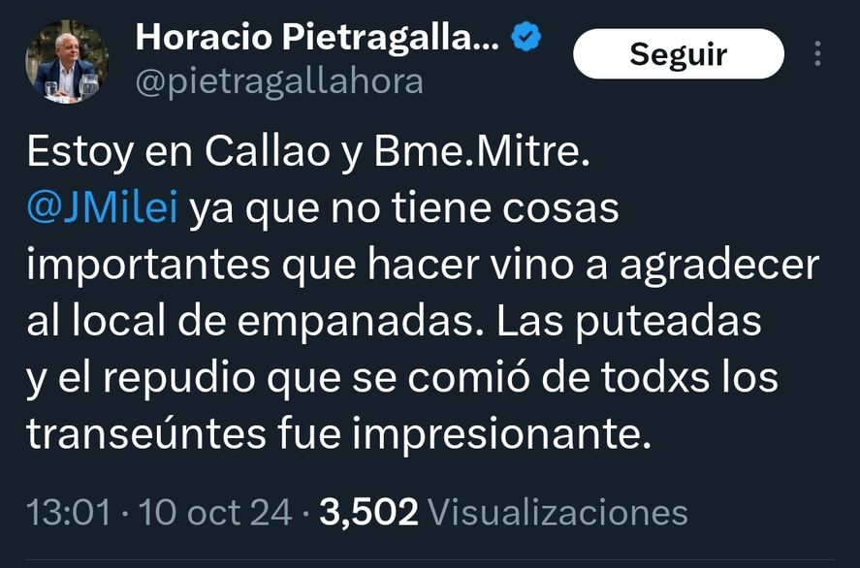Click the 13:01 timestamp
Image resolution: width=860 pixels, height=568 pixels.
point(69,512)
